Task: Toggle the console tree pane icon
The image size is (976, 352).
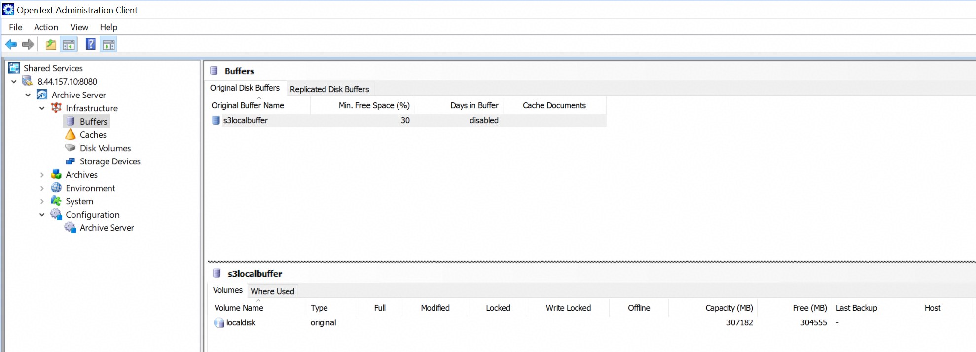Action: [x=69, y=45]
